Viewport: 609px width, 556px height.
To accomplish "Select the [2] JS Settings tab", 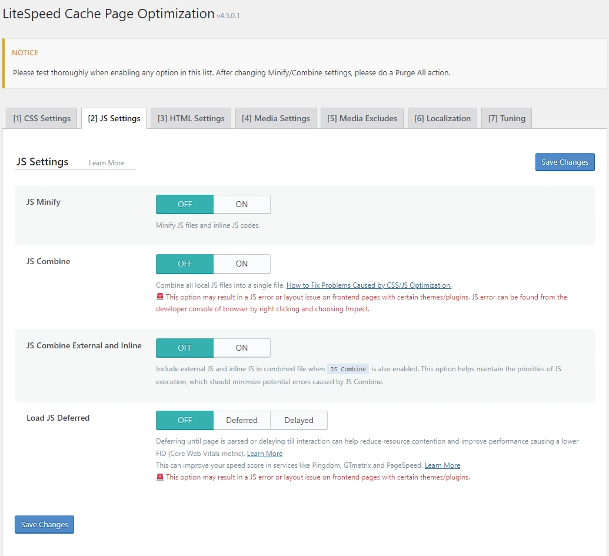I will coord(114,118).
